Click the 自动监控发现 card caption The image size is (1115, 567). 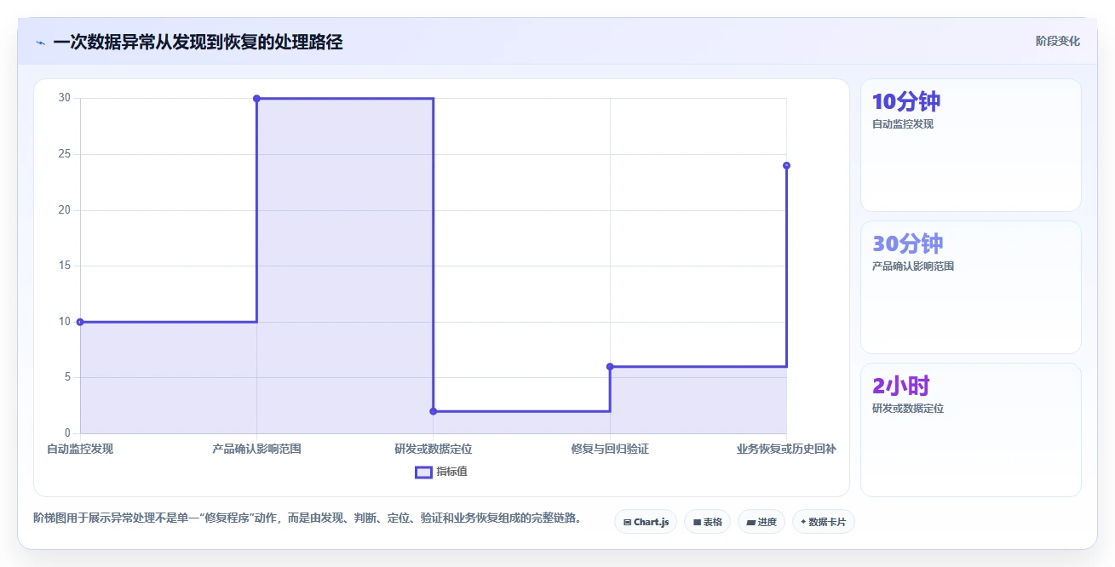pyautogui.click(x=903, y=123)
